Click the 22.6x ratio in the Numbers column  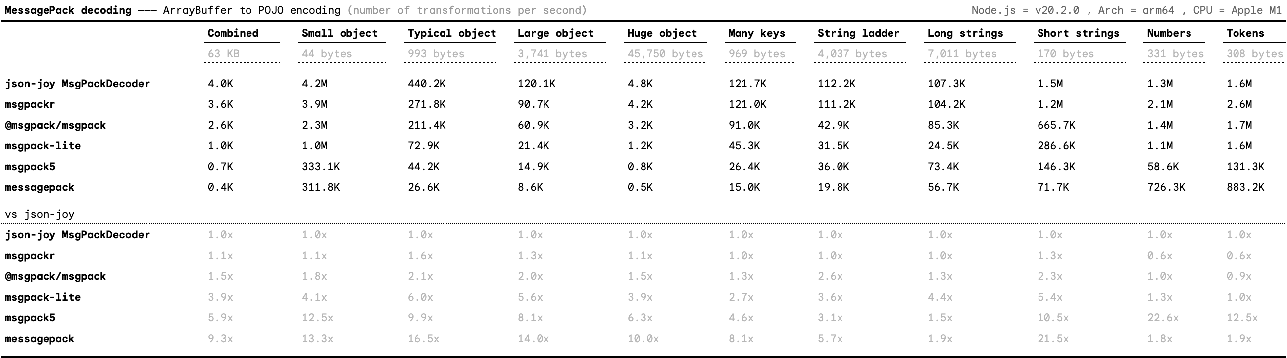coord(1163,318)
